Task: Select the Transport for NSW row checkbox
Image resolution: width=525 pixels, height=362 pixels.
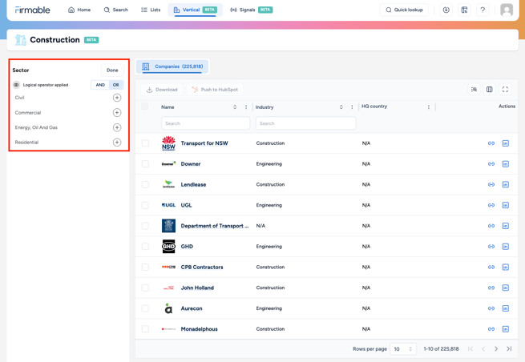Action: coord(145,143)
